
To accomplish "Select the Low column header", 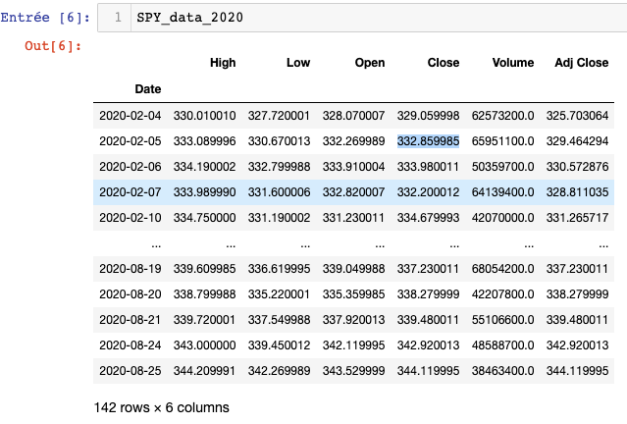I will click(x=298, y=63).
